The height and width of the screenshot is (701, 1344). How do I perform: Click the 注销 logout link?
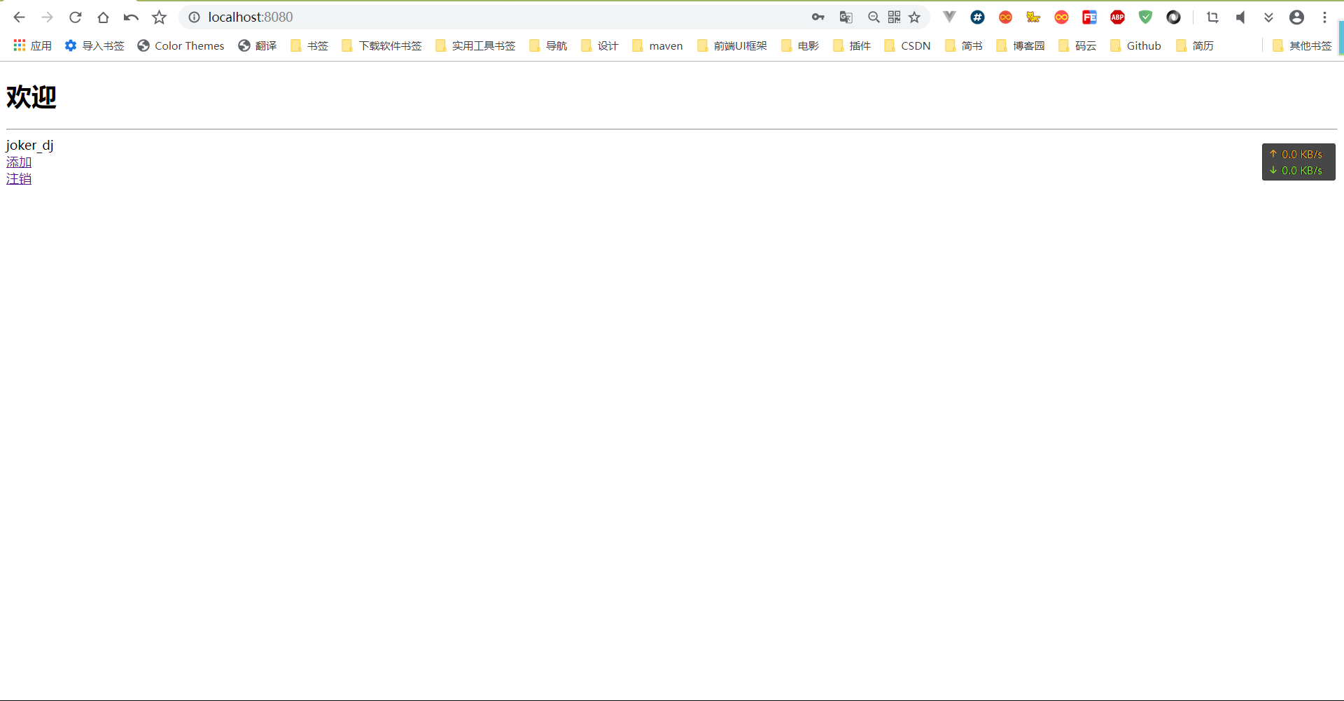[x=19, y=179]
